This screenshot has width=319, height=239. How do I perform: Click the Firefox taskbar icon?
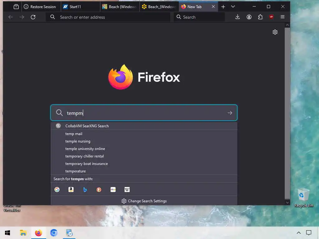tap(38, 233)
